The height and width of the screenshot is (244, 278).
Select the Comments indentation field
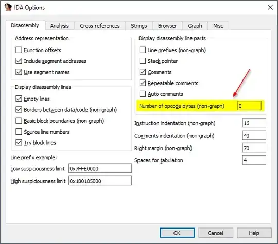point(254,136)
